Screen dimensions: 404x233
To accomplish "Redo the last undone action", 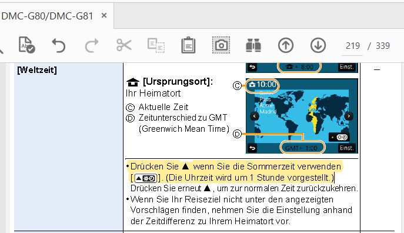I will pyautogui.click(x=92, y=45).
